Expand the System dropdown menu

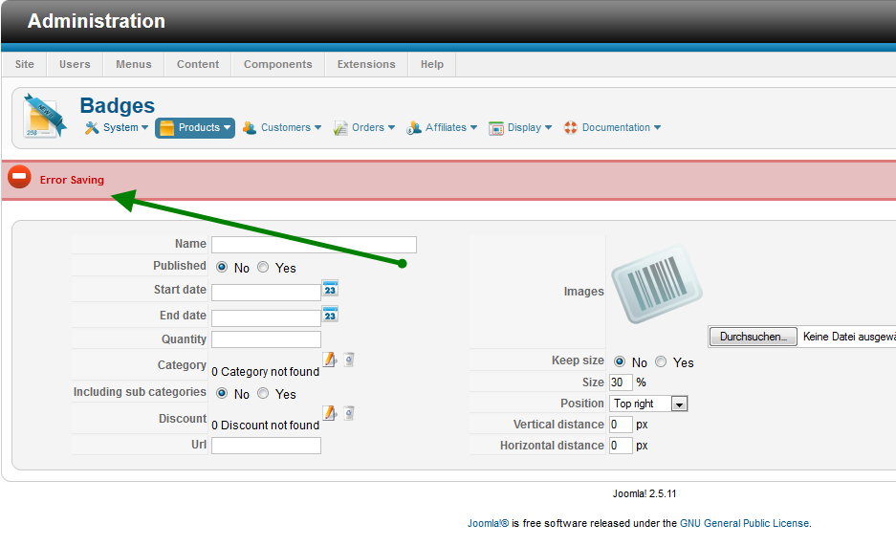(x=144, y=127)
